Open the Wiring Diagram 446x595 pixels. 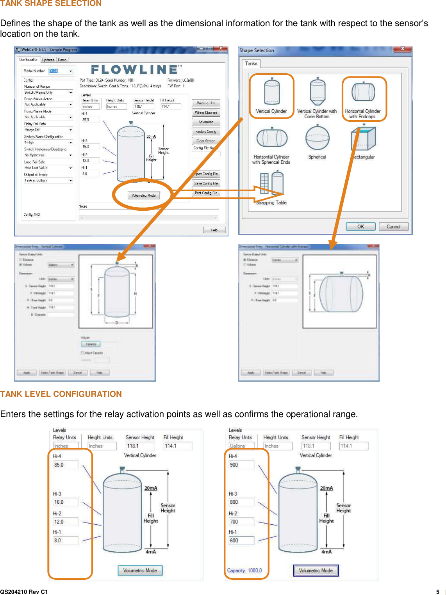pyautogui.click(x=206, y=112)
